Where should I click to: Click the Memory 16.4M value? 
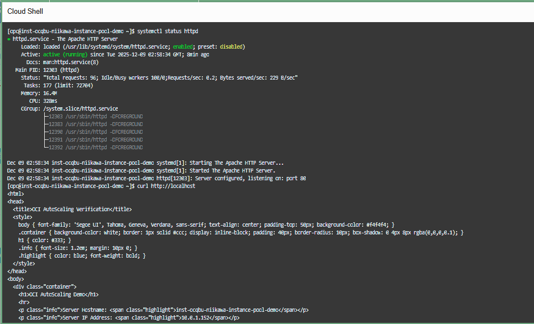coord(51,93)
